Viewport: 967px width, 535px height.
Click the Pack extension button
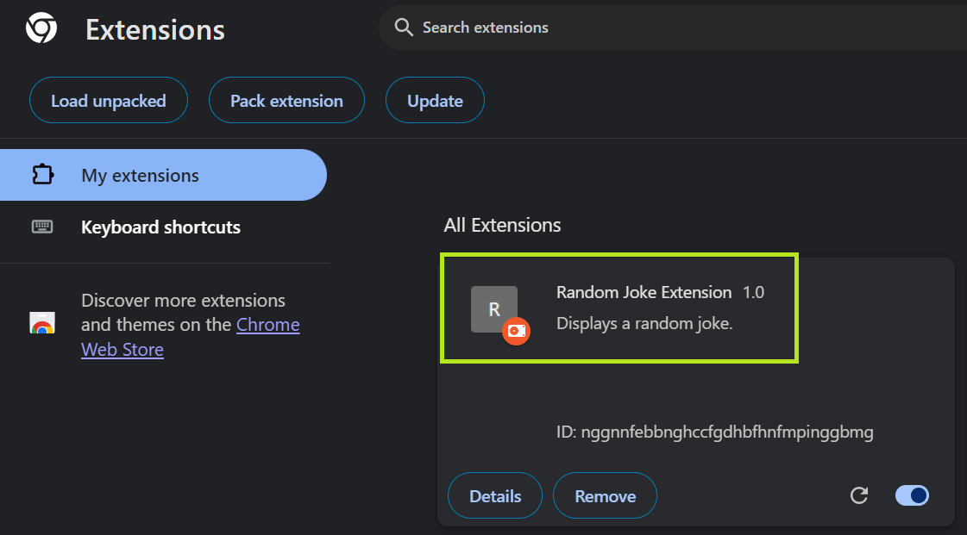click(286, 100)
